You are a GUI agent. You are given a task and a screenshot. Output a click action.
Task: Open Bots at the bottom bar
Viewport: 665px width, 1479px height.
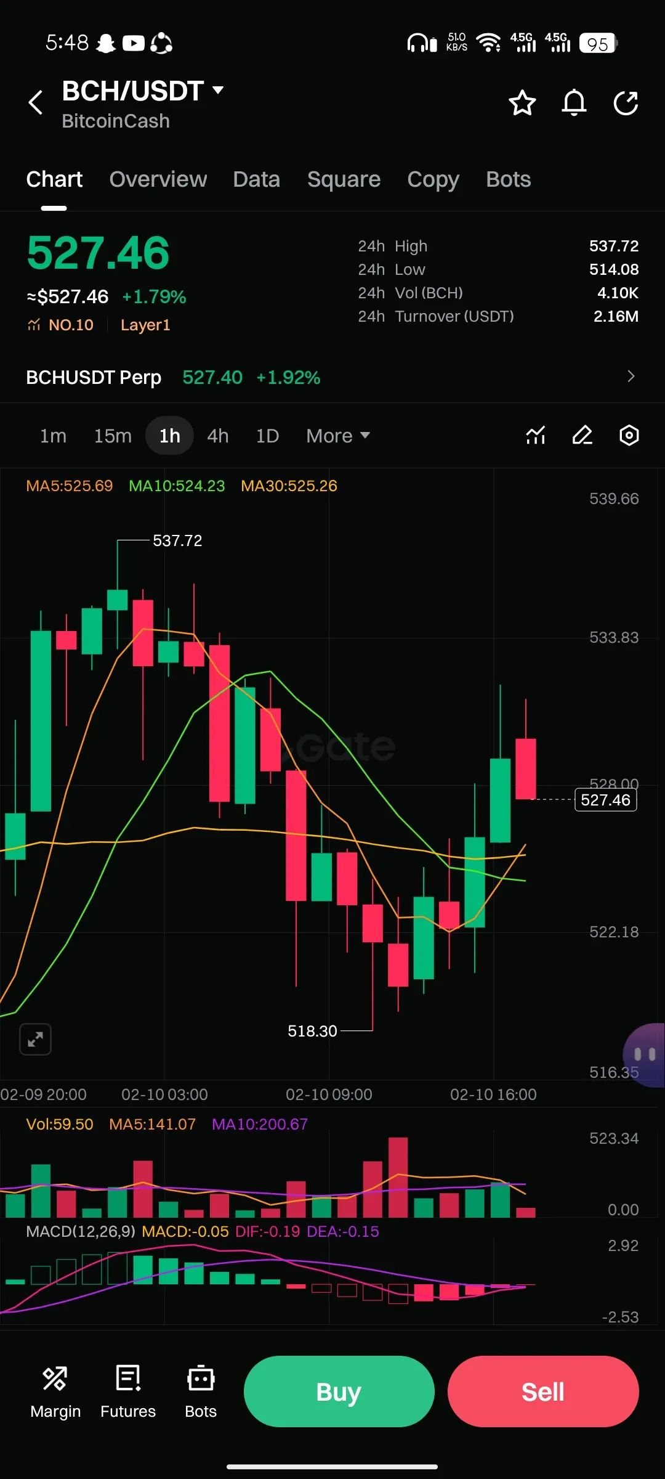point(201,1391)
